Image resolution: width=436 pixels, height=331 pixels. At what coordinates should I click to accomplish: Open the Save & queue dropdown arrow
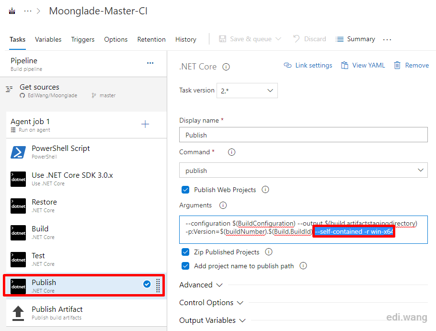(x=278, y=39)
